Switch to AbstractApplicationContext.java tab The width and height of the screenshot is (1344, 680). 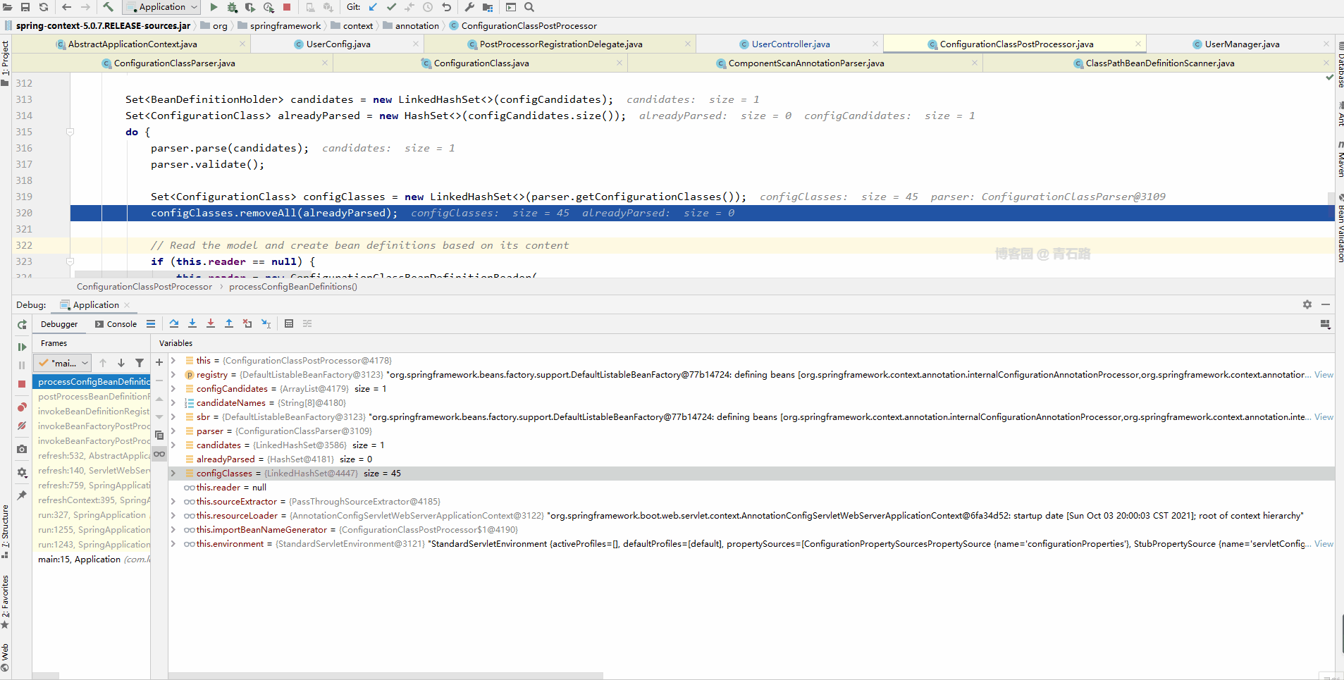tap(132, 44)
